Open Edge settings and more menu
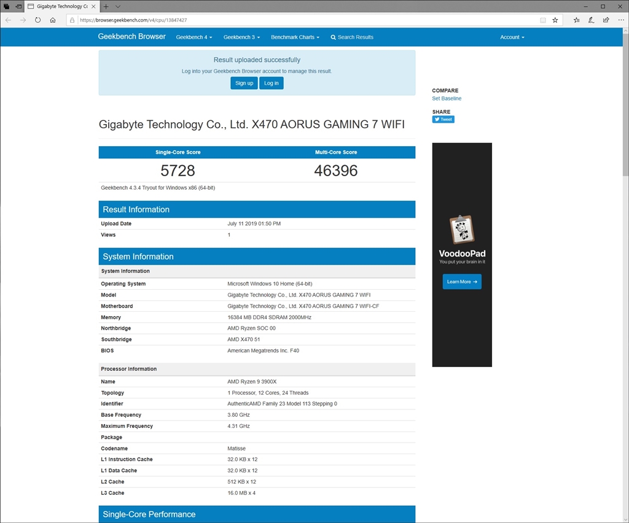 point(621,20)
